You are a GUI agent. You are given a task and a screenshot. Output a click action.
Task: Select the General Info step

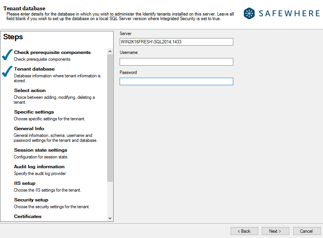pyautogui.click(x=29, y=129)
